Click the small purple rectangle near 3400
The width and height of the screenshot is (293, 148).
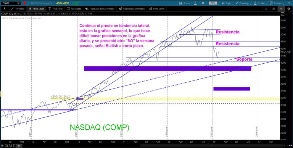(x=232, y=89)
